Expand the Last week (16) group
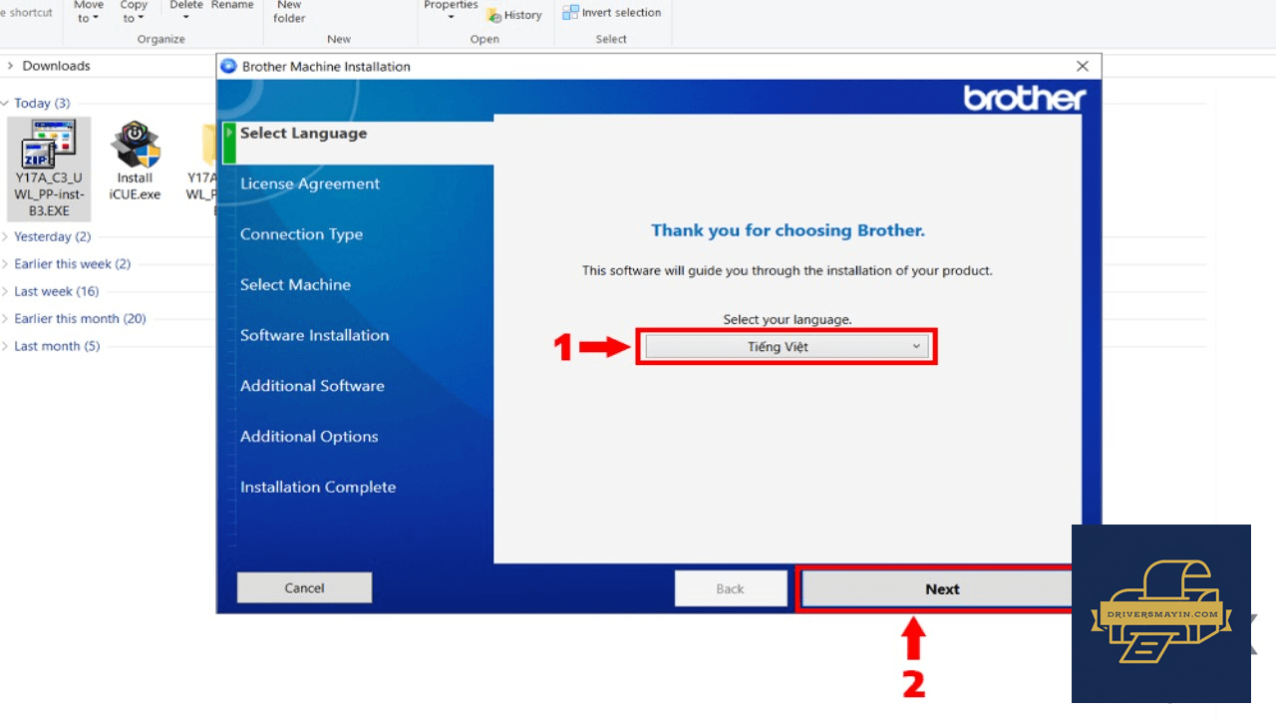 5,292
